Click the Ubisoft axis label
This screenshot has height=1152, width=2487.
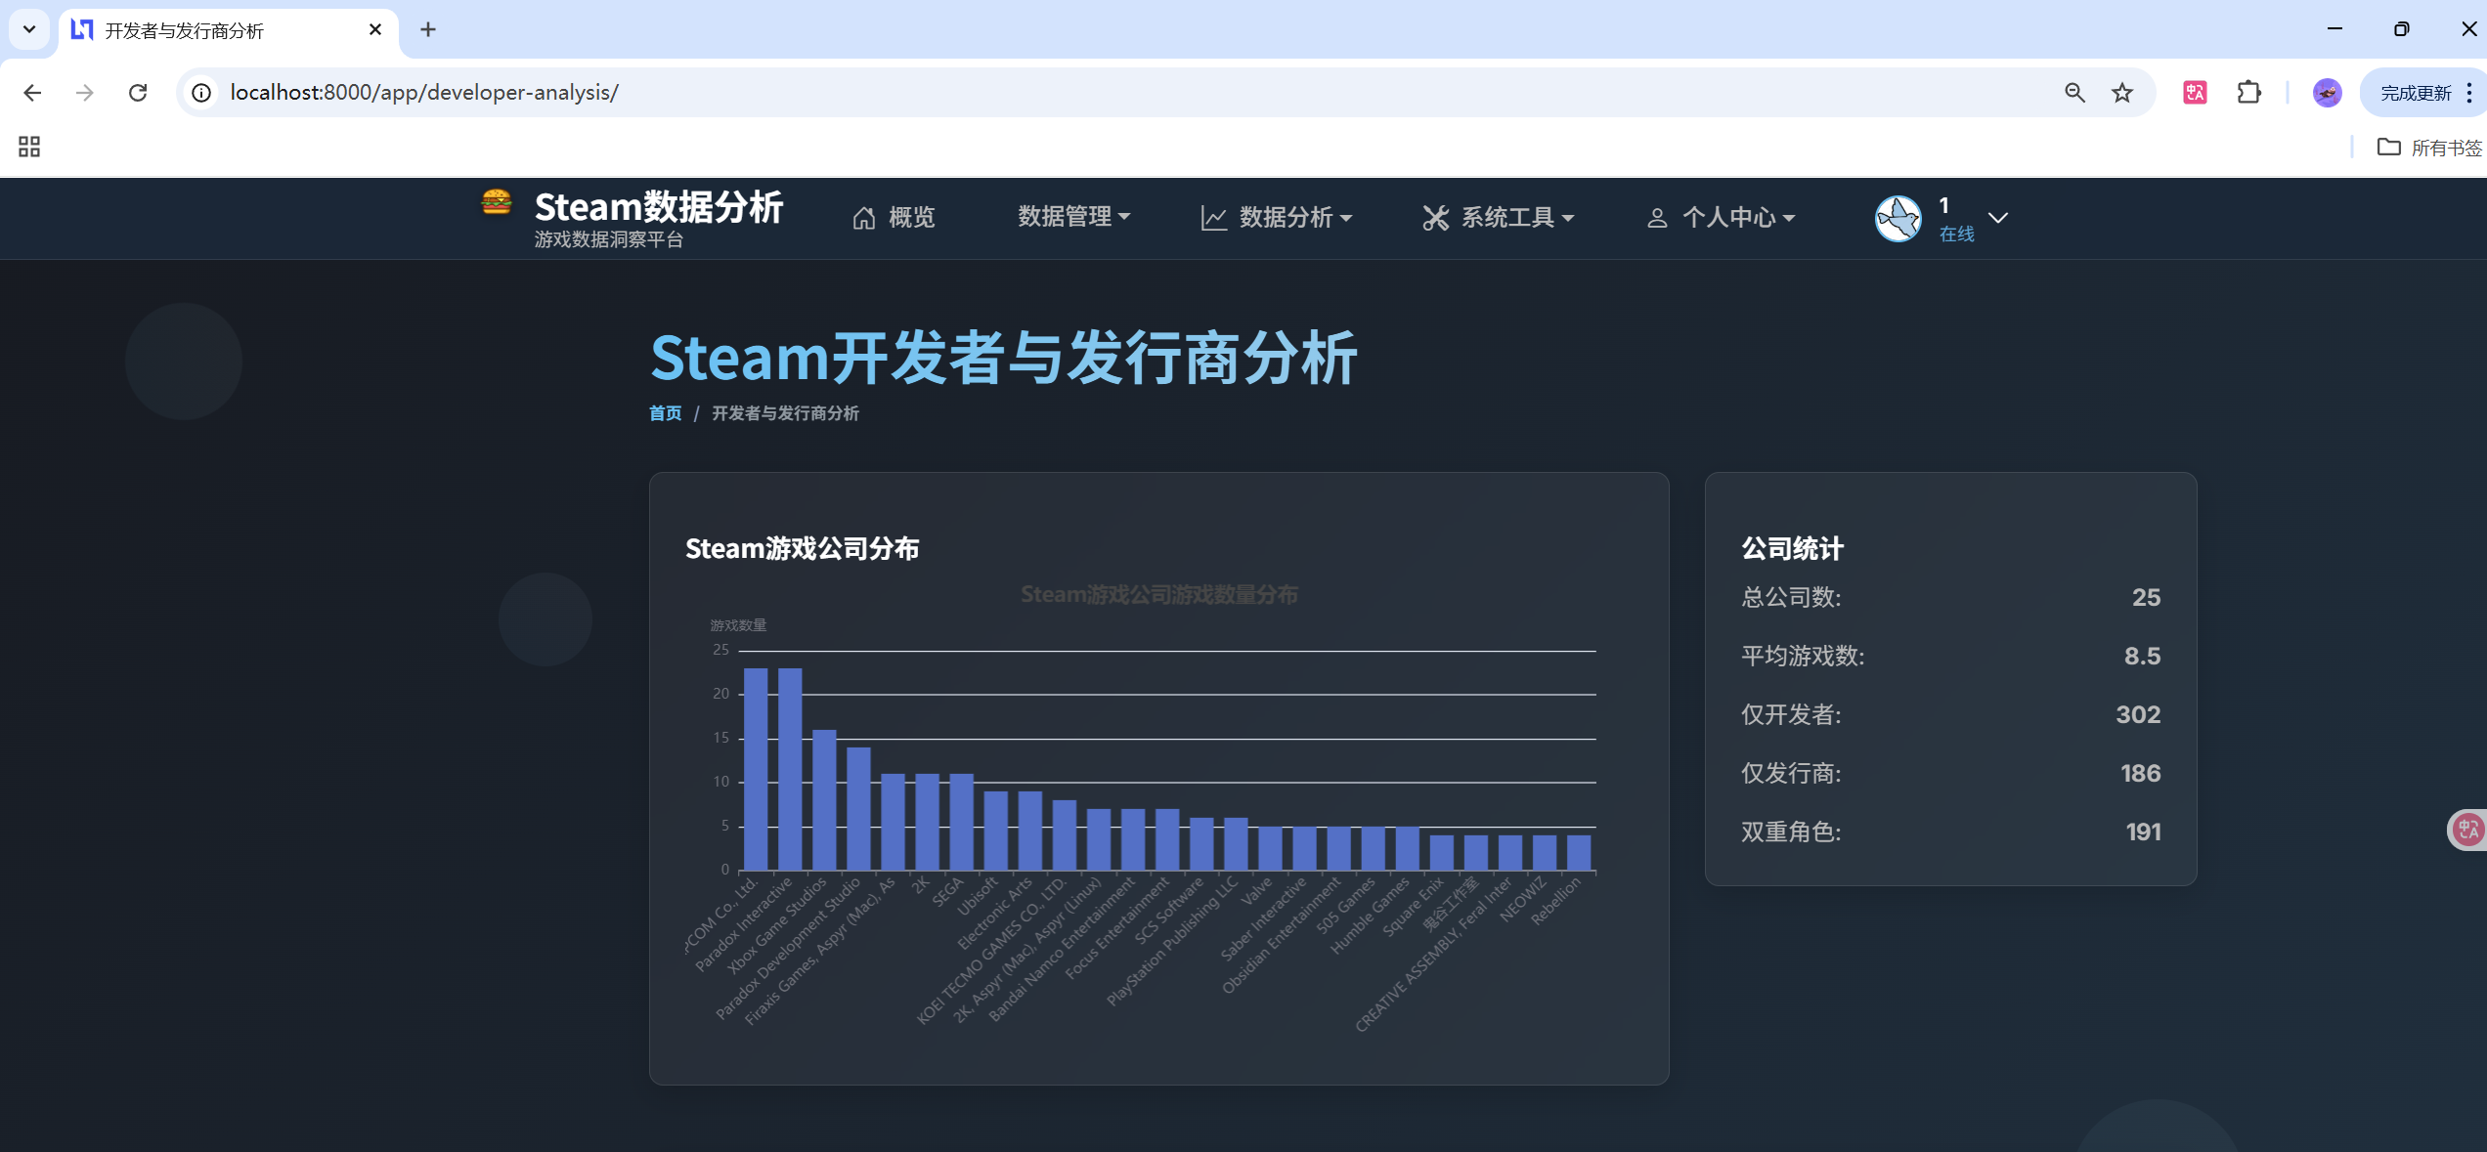(979, 896)
